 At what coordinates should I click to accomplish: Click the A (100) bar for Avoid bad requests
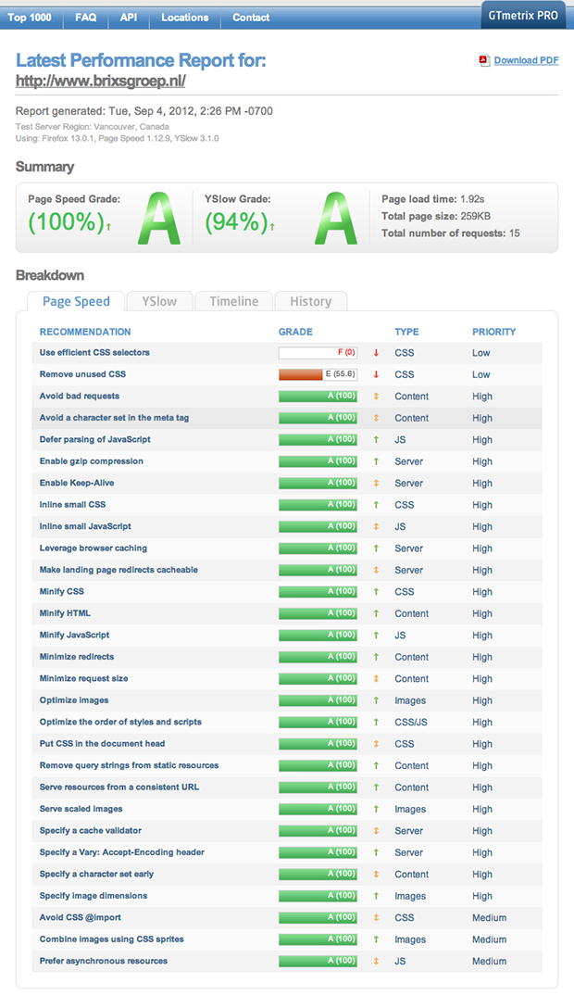point(318,397)
